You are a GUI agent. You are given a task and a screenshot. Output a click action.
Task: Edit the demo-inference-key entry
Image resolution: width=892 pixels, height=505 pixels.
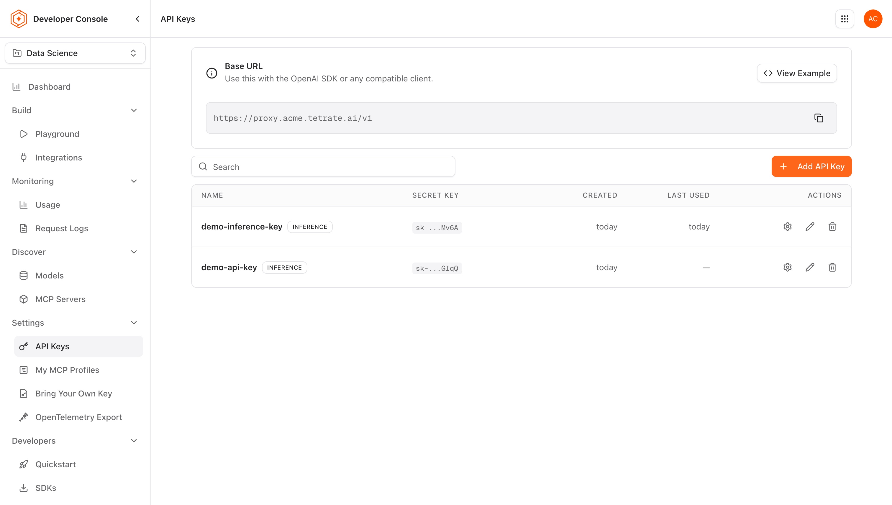[x=809, y=227]
